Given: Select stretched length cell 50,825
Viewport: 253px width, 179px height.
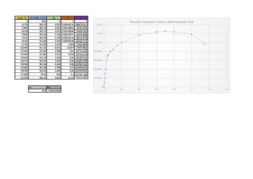Looking at the screenshot, I should tap(38, 25).
